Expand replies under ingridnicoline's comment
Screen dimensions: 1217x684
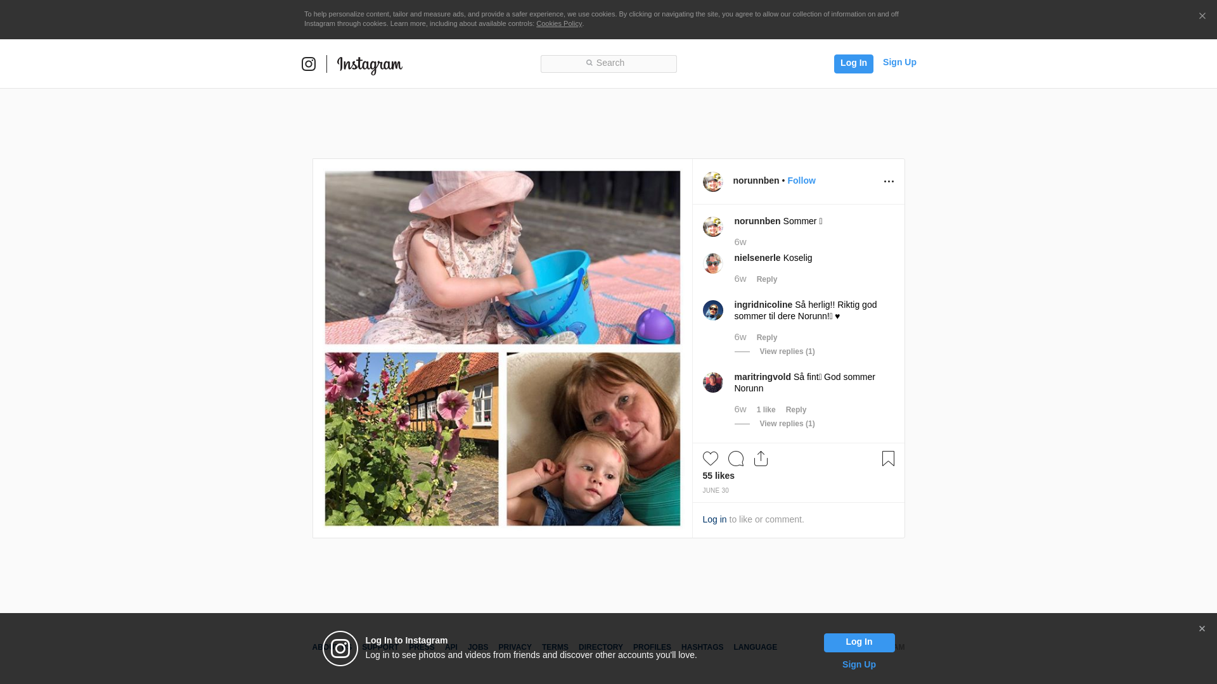click(787, 351)
